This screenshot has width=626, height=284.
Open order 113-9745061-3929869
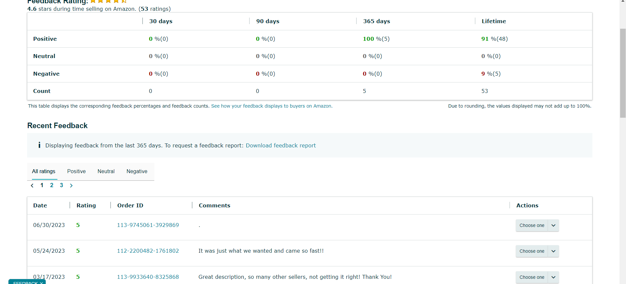tap(148, 225)
